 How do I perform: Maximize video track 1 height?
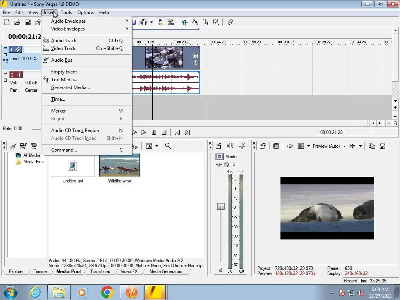(x=5, y=55)
